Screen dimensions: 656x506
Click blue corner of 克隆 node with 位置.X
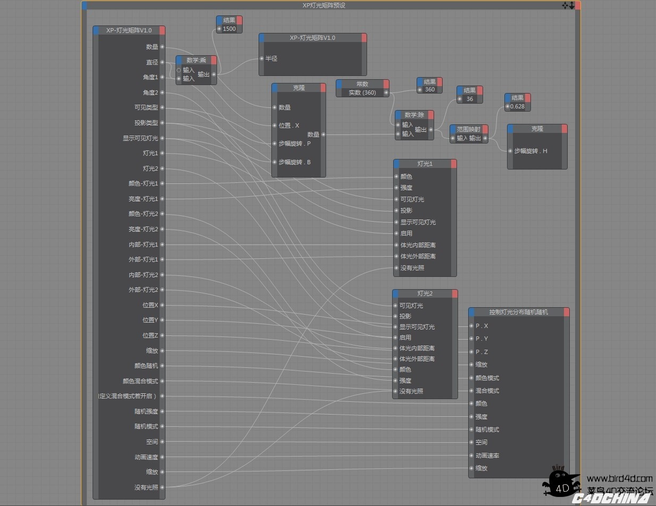(x=275, y=88)
